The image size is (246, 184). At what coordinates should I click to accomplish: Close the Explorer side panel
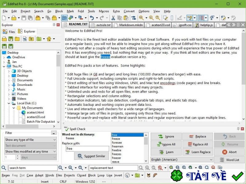[x=58, y=25]
